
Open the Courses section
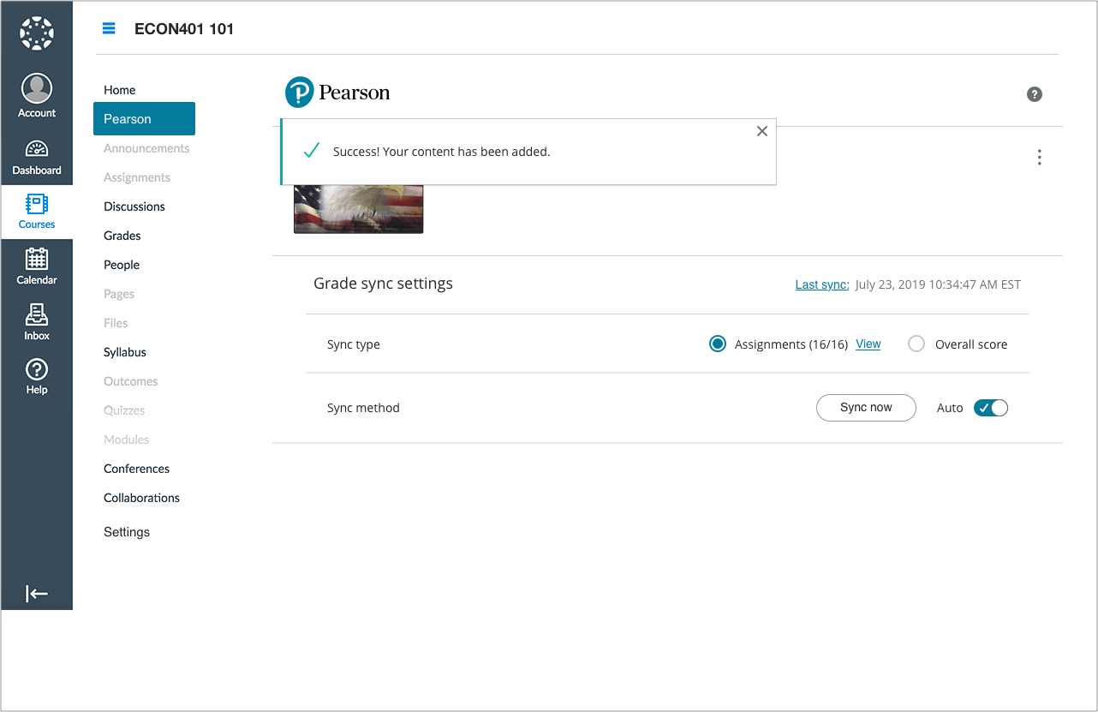37,212
